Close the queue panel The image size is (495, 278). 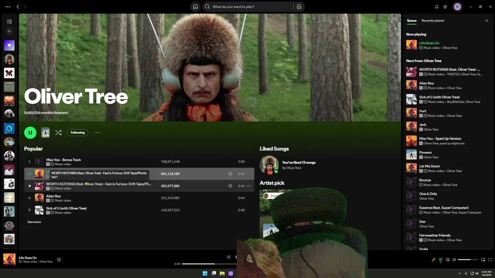pos(486,20)
